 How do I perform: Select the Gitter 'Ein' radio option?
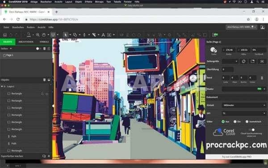tap(235, 121)
